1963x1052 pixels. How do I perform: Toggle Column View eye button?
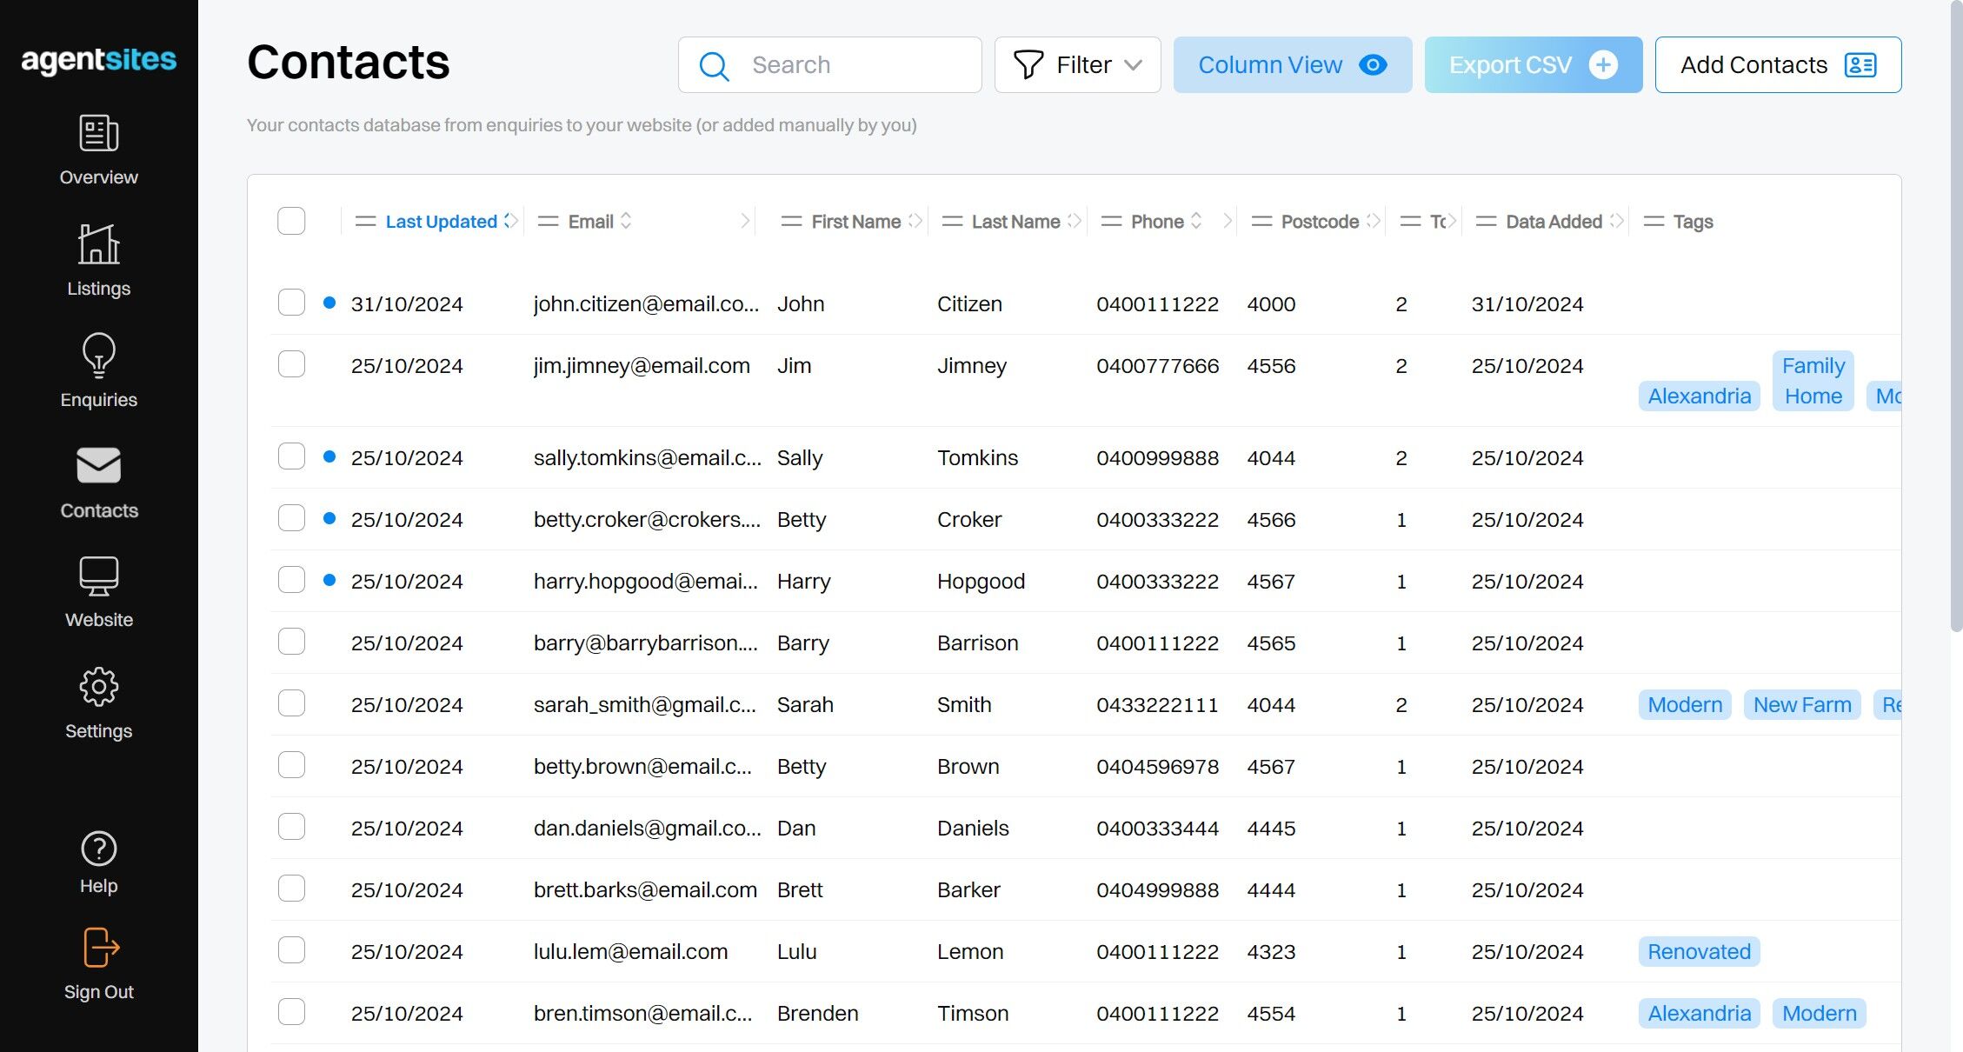coord(1293,64)
